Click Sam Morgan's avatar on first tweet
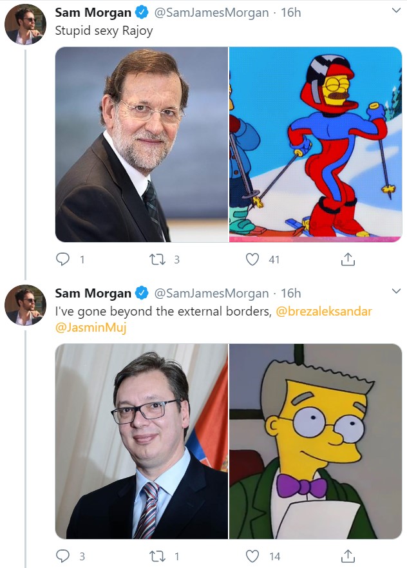The height and width of the screenshot is (568, 407). pyautogui.click(x=25, y=24)
